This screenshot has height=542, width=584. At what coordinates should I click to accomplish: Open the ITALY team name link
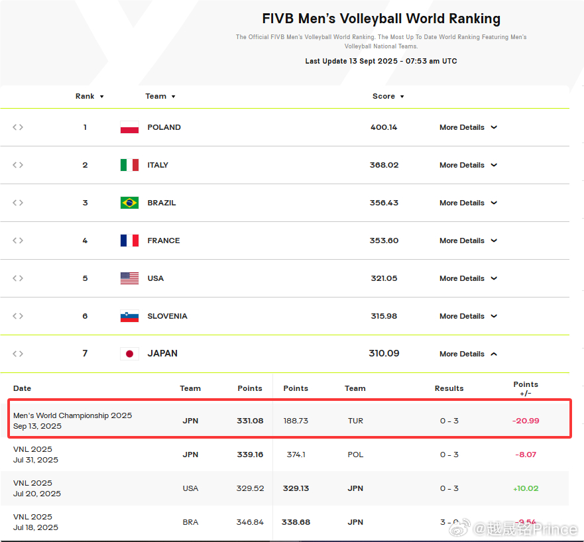click(158, 165)
